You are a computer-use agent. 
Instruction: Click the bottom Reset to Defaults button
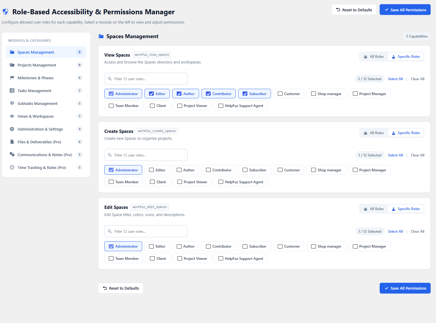(x=121, y=288)
